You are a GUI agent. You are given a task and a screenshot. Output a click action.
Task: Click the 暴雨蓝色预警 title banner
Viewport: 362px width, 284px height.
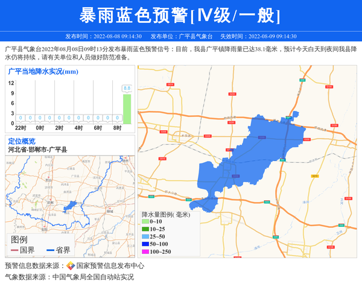click(x=180, y=15)
